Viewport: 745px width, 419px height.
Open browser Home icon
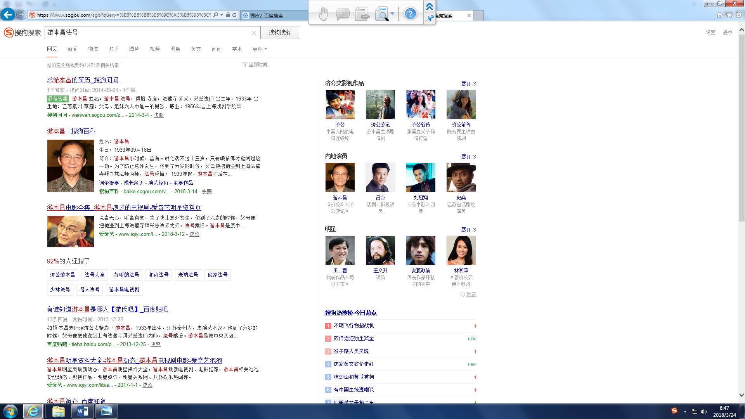click(720, 15)
